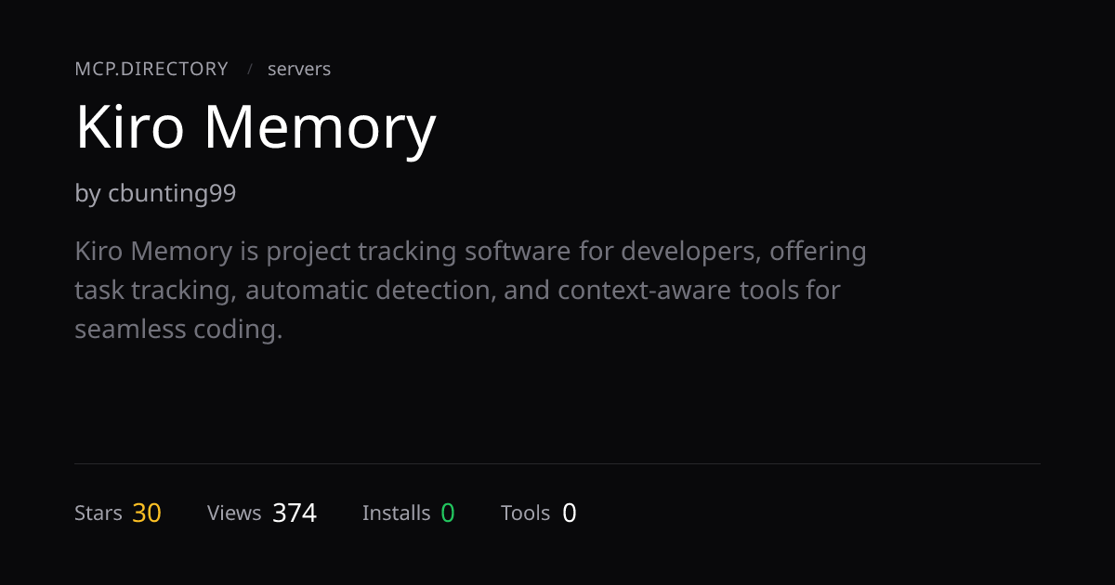Viewport: 1115px width, 585px height.
Task: Select the Installs label
Action: 397,513
